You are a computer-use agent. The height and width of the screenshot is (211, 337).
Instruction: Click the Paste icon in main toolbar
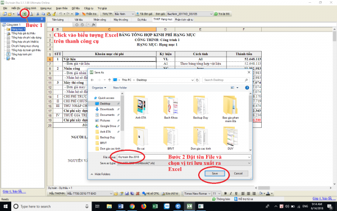tap(48, 14)
